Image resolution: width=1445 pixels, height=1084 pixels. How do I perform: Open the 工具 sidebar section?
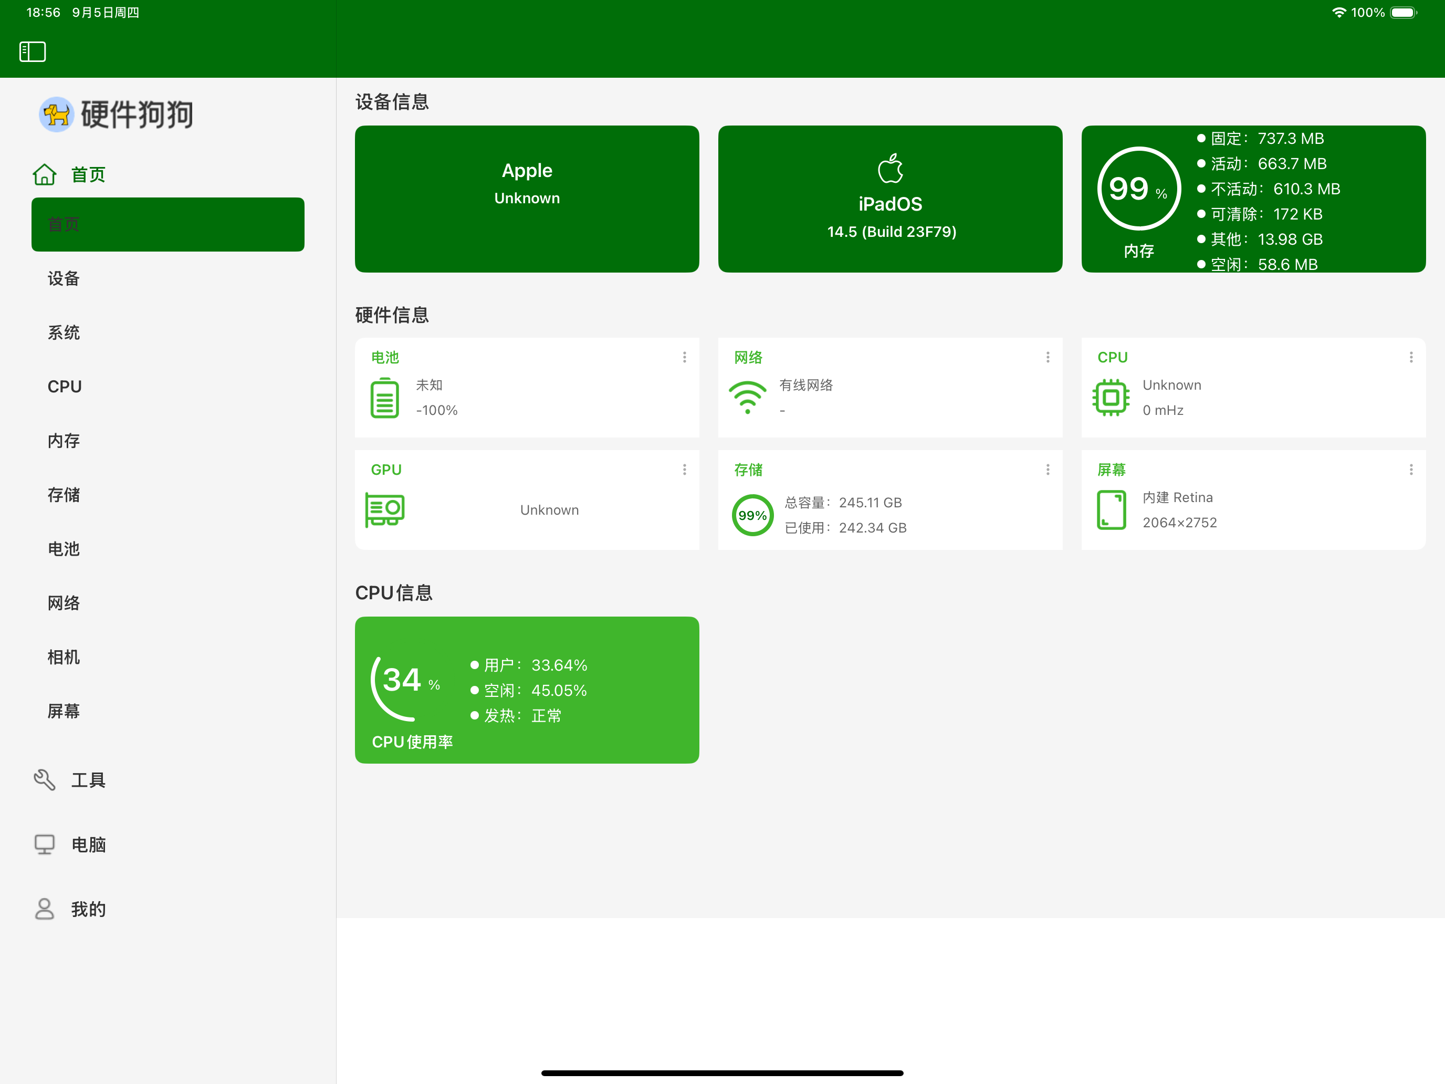[168, 779]
